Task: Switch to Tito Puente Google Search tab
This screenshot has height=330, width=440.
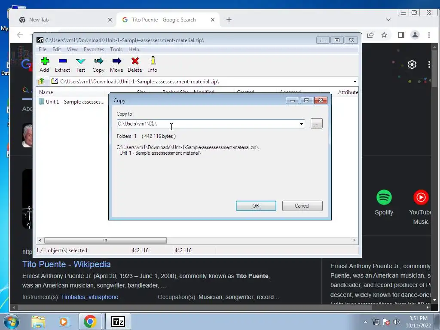Action: point(168,20)
